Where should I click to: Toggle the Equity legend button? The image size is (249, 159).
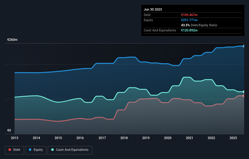[36, 150]
